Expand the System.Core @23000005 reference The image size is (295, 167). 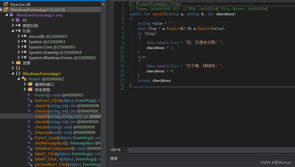pos(19,47)
